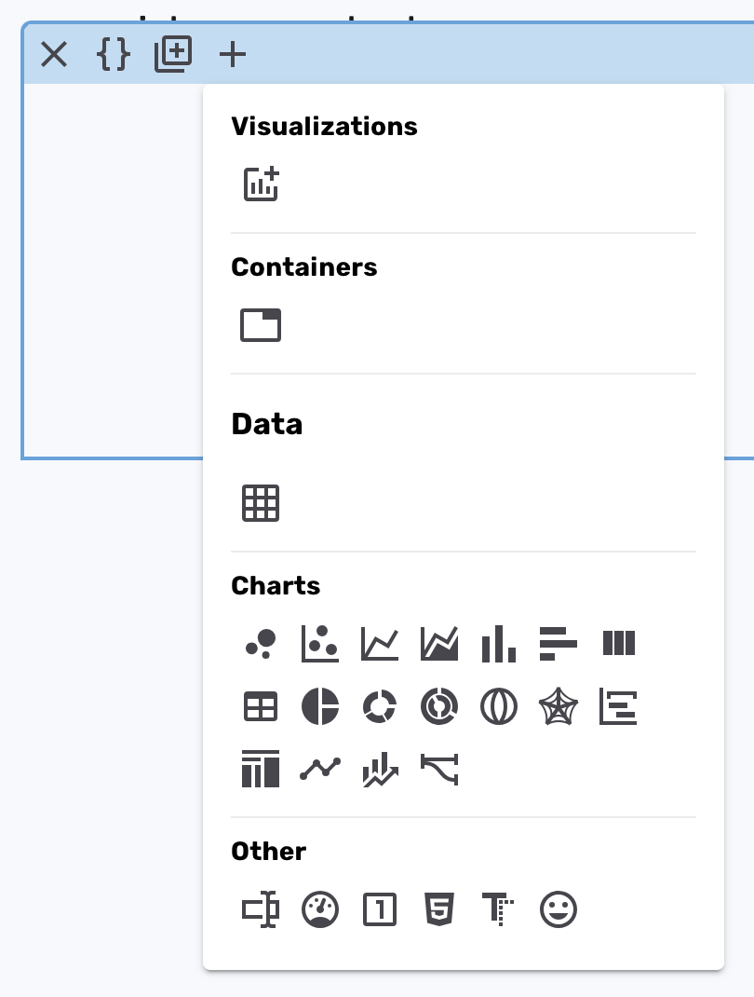Select the bubble chart type
Viewport: 754px width, 997px height.
tap(261, 643)
